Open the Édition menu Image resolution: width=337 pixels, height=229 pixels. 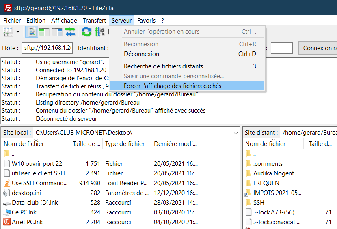pyautogui.click(x=36, y=21)
